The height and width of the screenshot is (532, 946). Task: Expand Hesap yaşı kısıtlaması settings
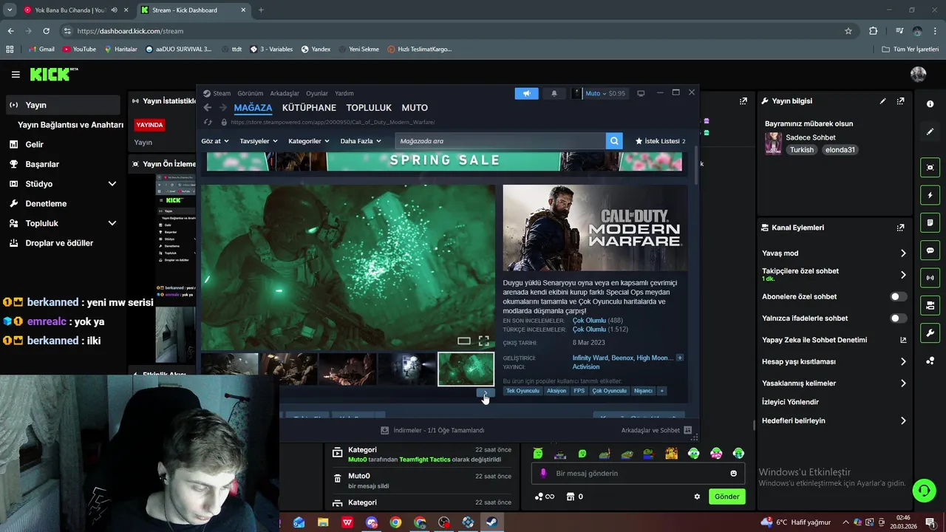903,362
